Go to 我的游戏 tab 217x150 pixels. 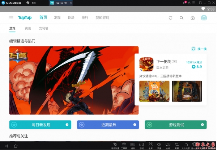(x=102, y=18)
